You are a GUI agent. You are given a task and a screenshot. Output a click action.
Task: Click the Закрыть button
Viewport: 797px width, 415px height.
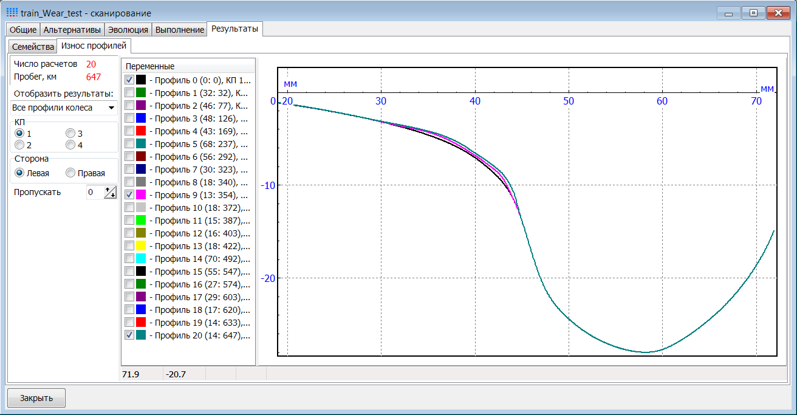pyautogui.click(x=36, y=399)
